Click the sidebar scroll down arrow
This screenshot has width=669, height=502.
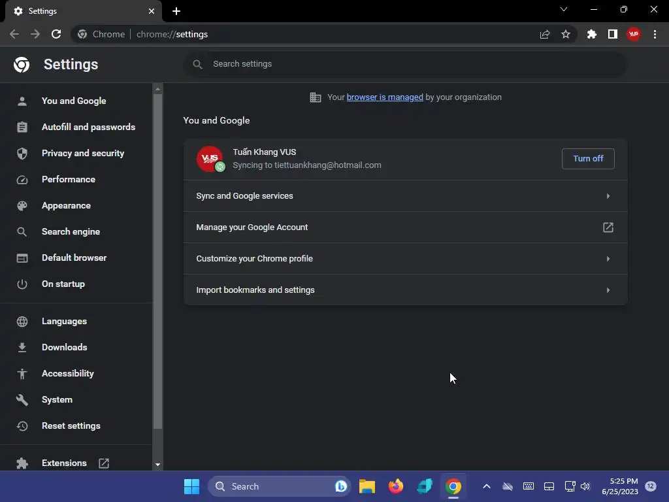[157, 465]
